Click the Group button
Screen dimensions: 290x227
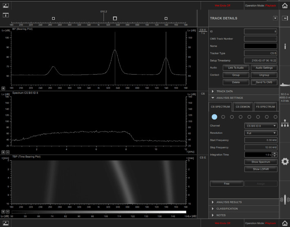click(236, 75)
